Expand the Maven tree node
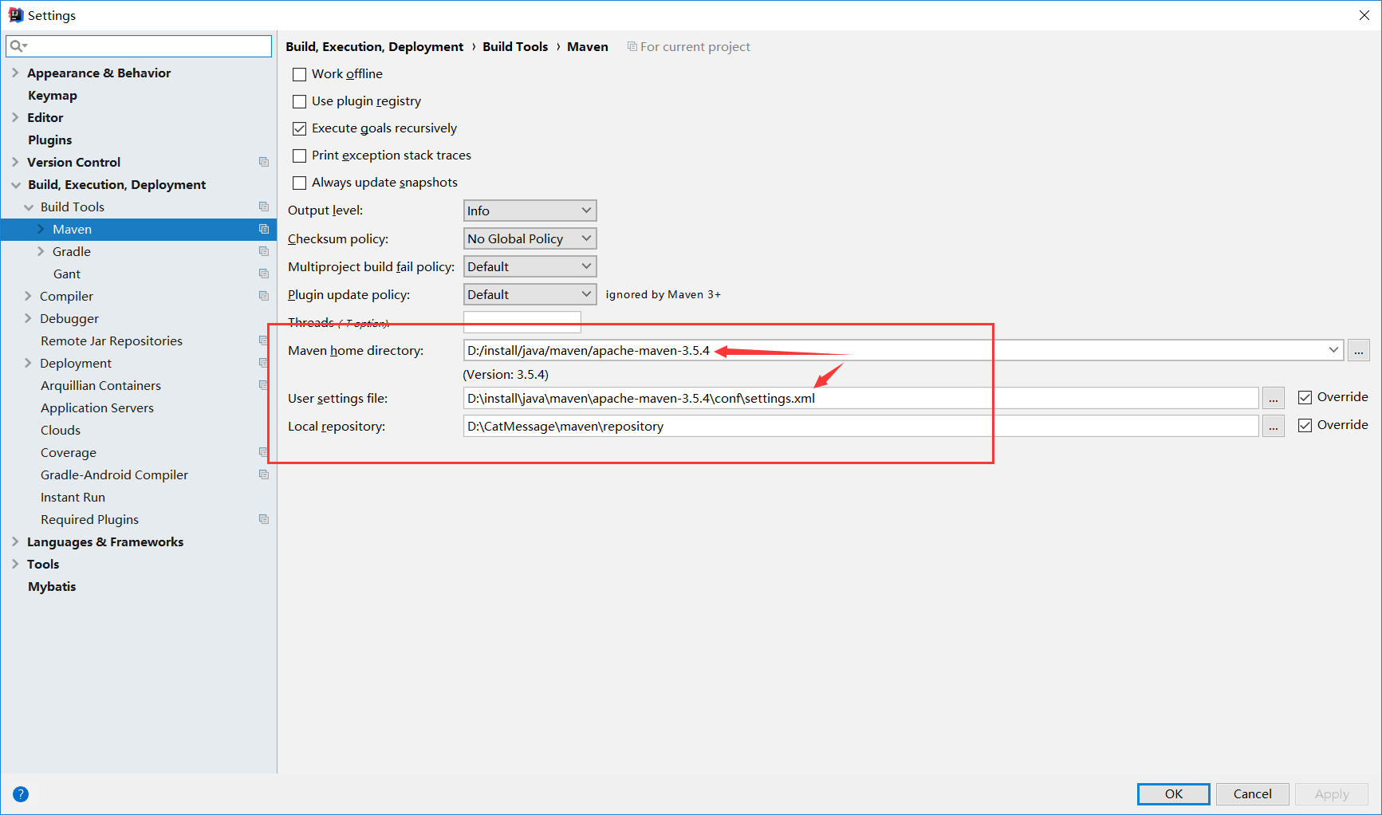Viewport: 1382px width, 815px height. (x=41, y=229)
